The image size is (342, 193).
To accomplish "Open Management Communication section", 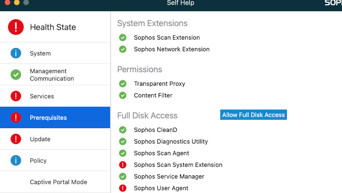I will click(55, 75).
